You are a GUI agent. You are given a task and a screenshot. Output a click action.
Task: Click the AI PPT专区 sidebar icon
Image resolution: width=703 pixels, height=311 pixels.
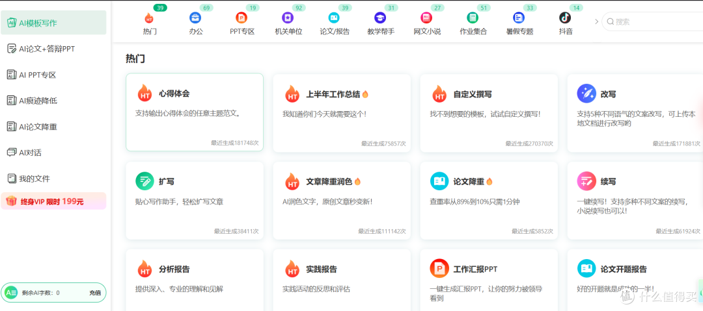(x=12, y=75)
